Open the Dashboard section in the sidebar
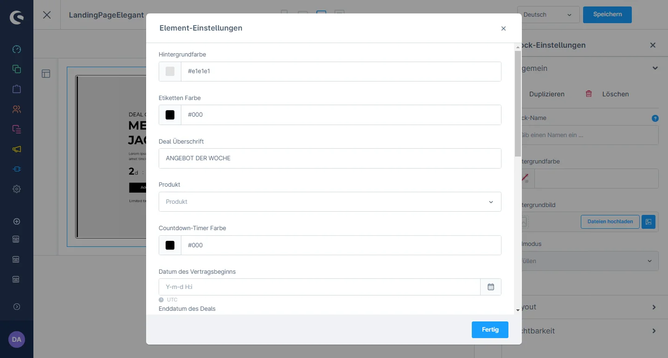This screenshot has height=358, width=668. [17, 50]
